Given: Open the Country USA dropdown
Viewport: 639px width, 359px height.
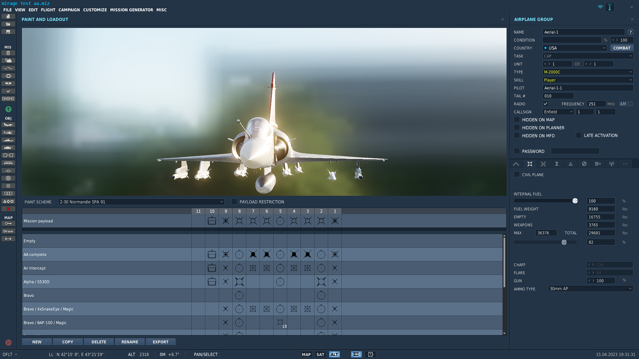Looking at the screenshot, I should coord(575,48).
